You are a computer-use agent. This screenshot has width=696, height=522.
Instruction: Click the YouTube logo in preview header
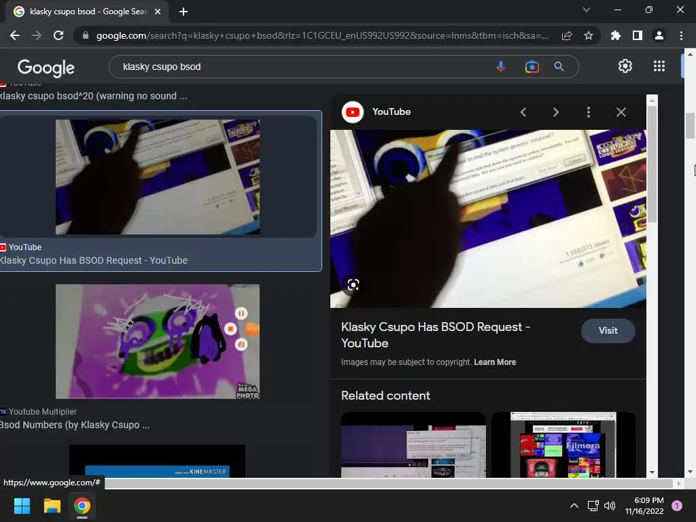pos(353,112)
